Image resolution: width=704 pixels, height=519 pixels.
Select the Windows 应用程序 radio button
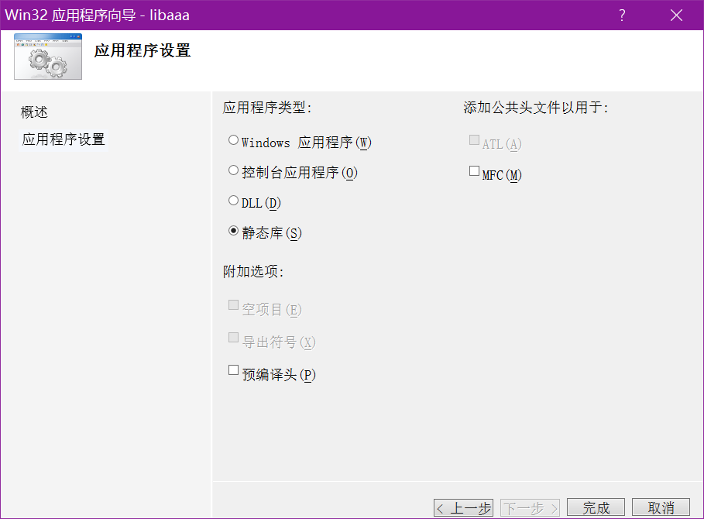coord(233,141)
